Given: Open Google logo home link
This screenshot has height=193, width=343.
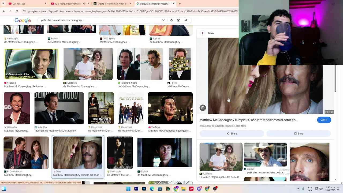Looking at the screenshot, I should (x=23, y=20).
